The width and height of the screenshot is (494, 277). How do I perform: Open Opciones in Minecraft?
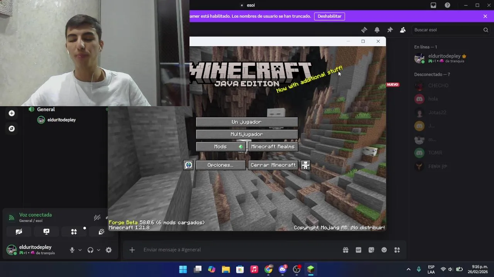220,165
